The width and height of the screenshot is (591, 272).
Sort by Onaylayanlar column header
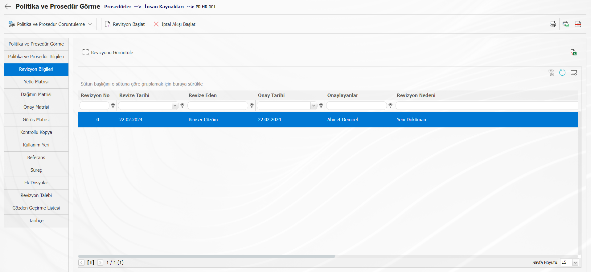pyautogui.click(x=343, y=95)
